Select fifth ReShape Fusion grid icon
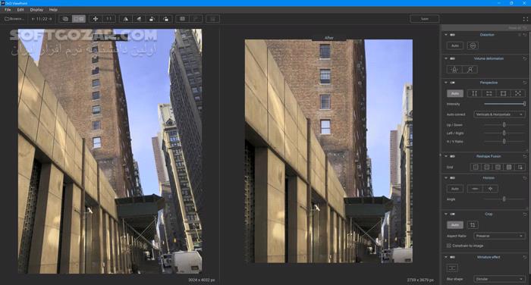Screen dimensions: 531x285 [520, 168]
